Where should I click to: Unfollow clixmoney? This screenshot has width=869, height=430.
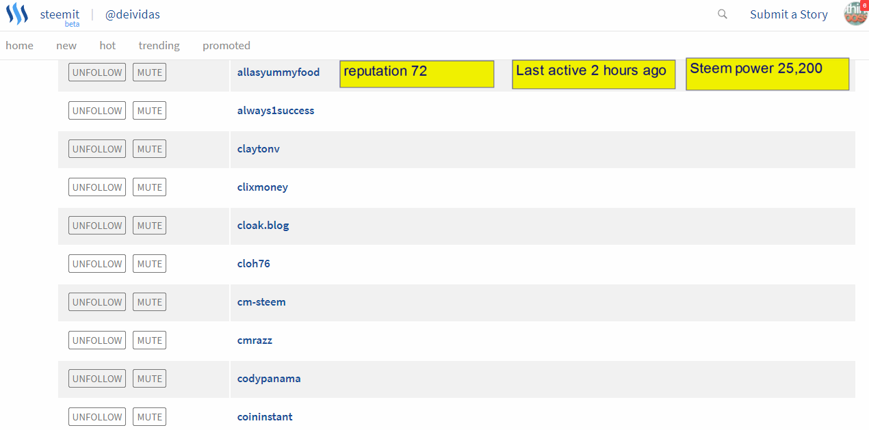pos(97,187)
